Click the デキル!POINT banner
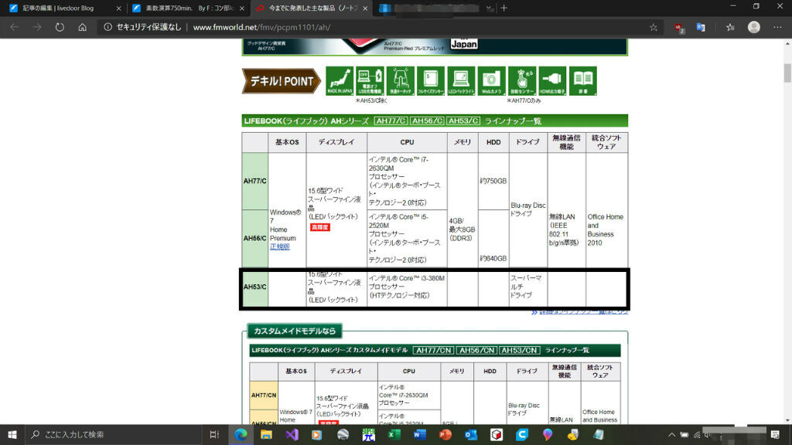 pyautogui.click(x=281, y=81)
